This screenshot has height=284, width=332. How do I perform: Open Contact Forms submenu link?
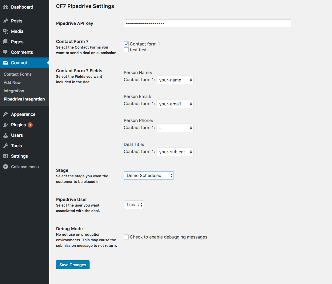[x=18, y=74]
